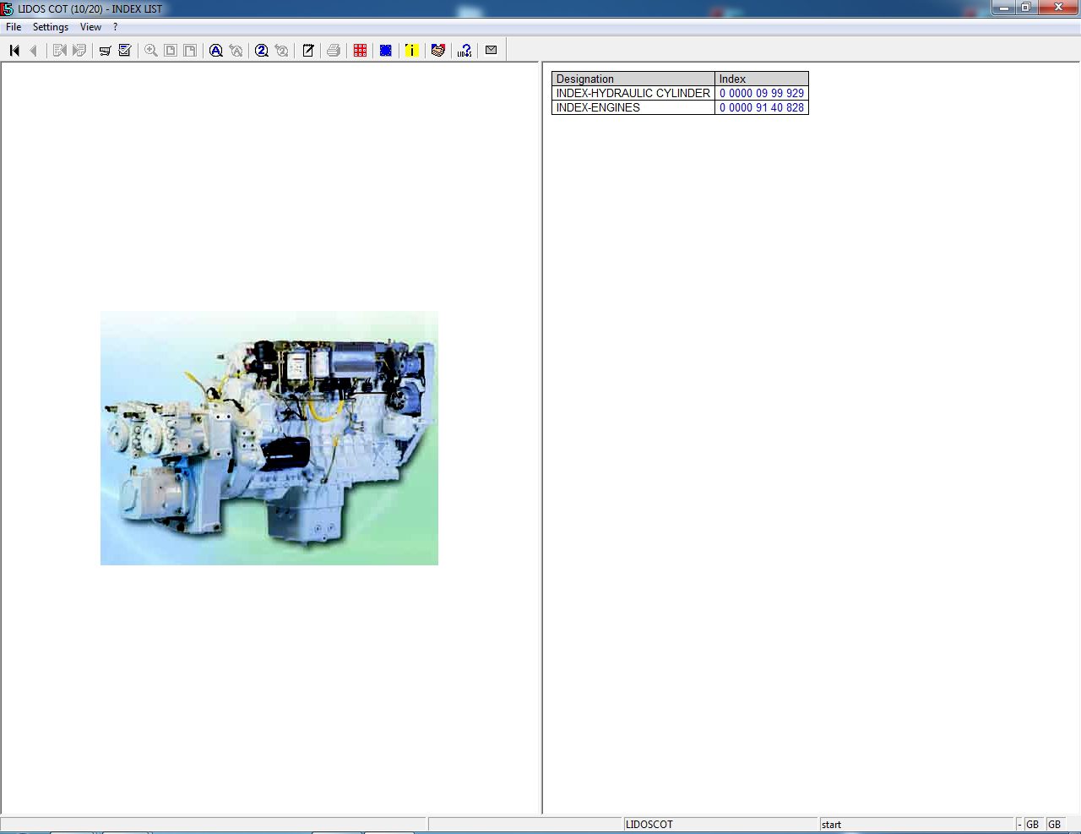Show the picture view blue icon
This screenshot has width=1081, height=834.
385,50
